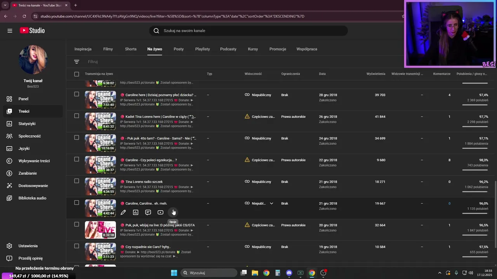
Task: Sort by the Data column header
Action: pyautogui.click(x=322, y=74)
